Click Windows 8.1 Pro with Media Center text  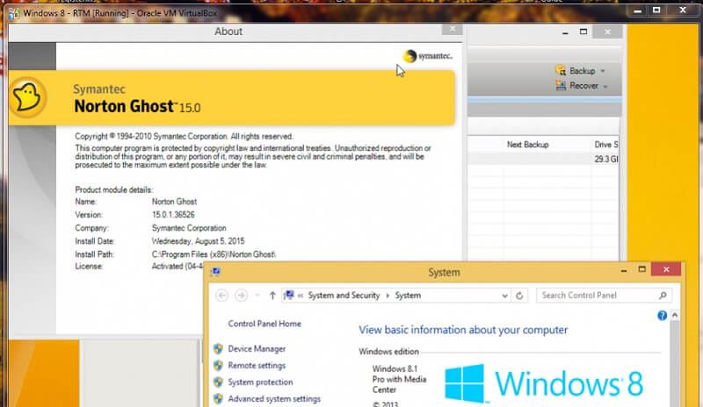pos(399,379)
